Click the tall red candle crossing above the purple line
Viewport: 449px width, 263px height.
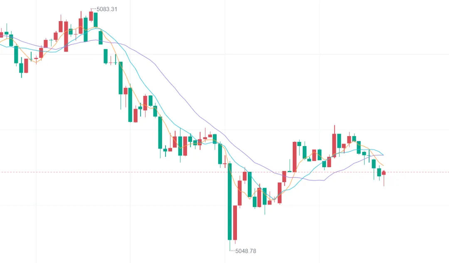(294, 156)
